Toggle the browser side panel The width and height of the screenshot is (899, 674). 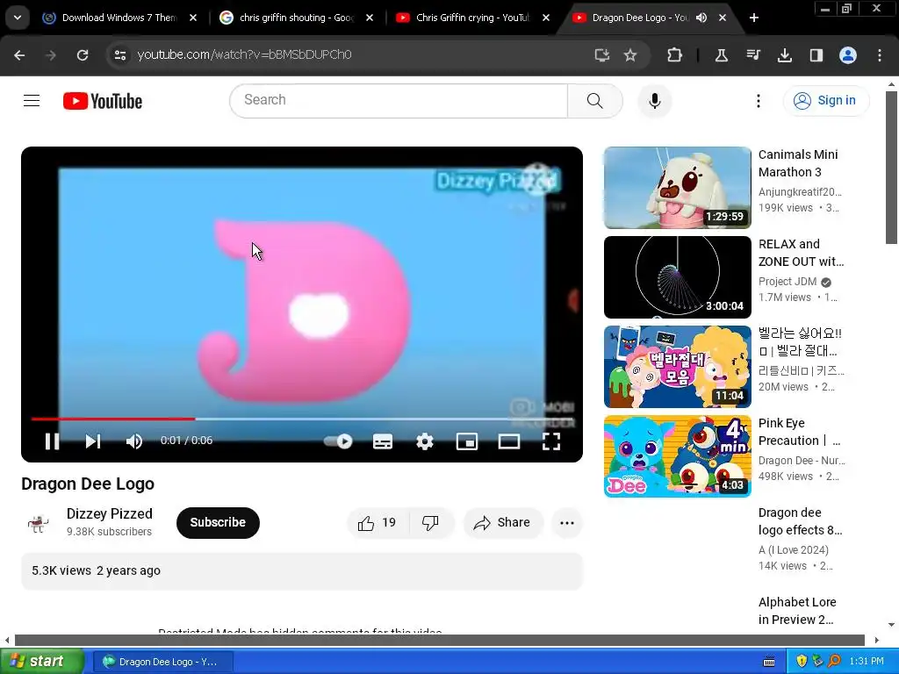[x=816, y=55]
